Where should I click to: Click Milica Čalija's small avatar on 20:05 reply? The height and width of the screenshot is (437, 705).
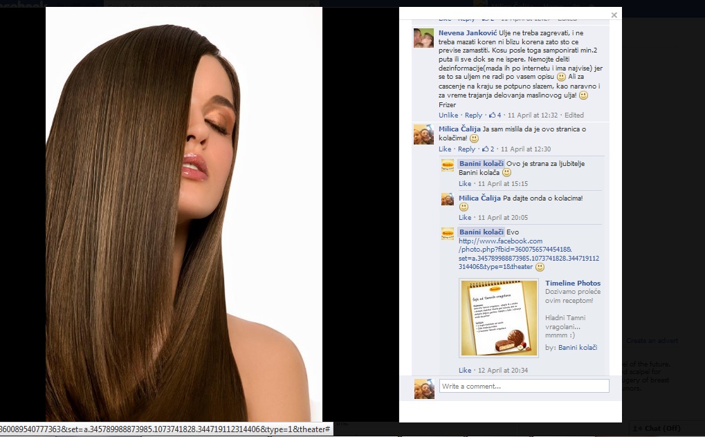[x=448, y=199]
